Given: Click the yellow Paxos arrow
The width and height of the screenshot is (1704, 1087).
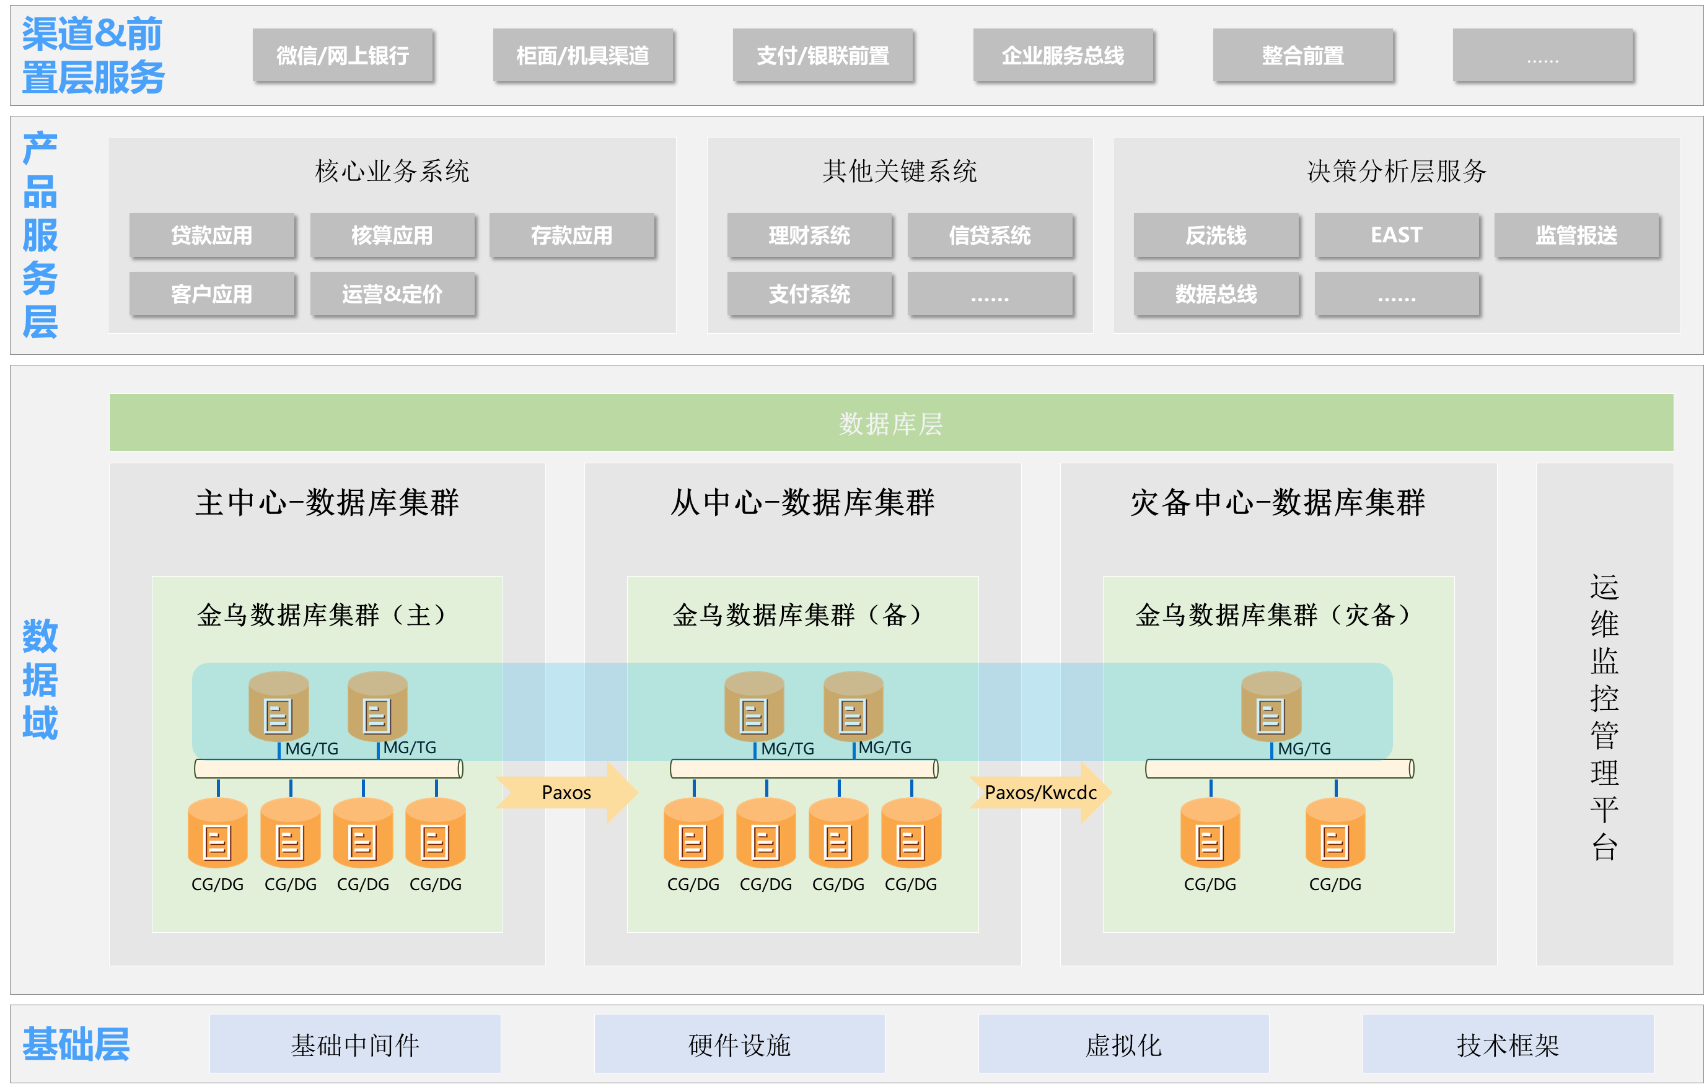Looking at the screenshot, I should coord(566,792).
